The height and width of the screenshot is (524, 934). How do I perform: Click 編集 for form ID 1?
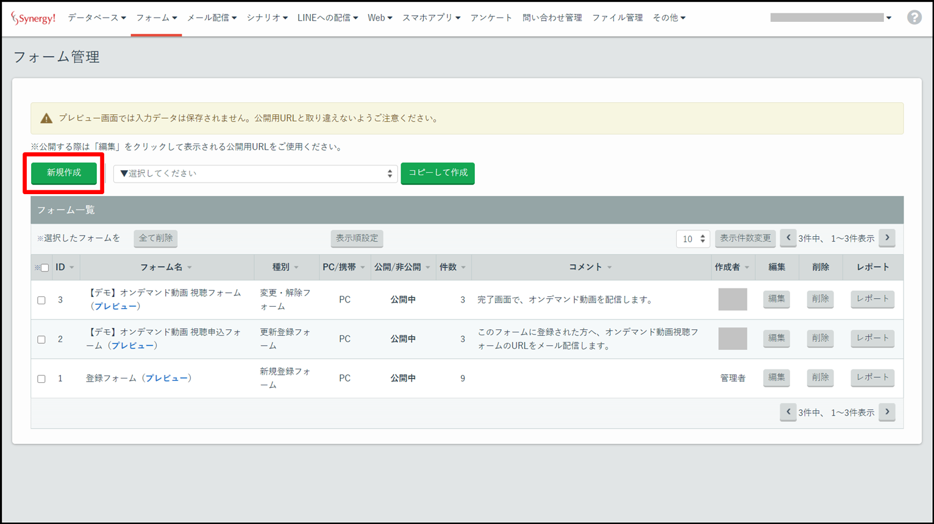click(776, 377)
